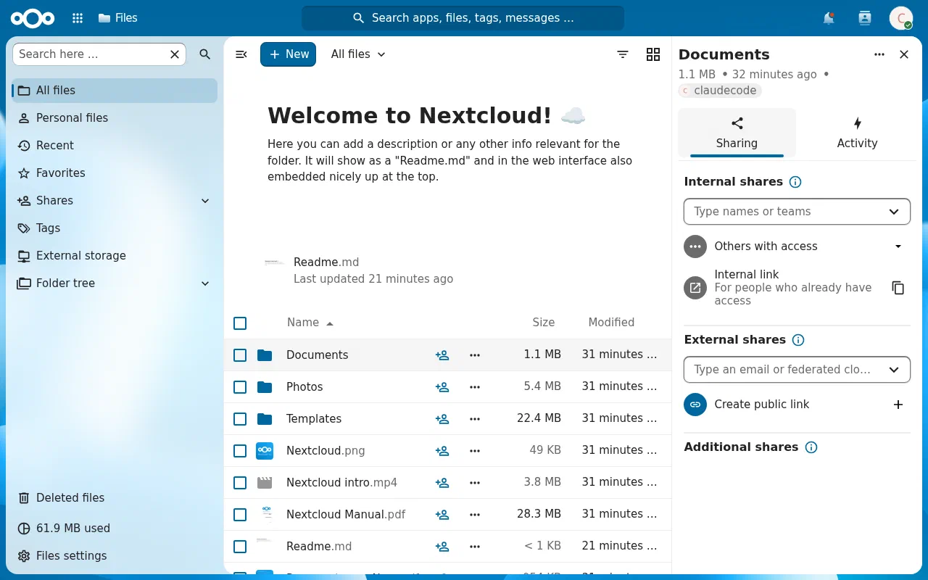Viewport: 928px width, 580px height.
Task: Switch to the Activity tab
Action: [x=857, y=133]
